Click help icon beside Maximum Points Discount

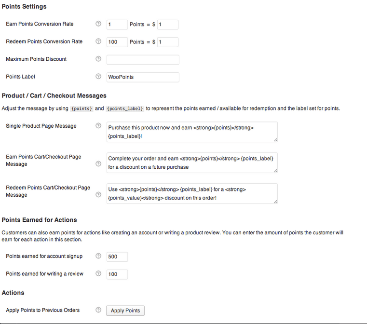coord(98,59)
